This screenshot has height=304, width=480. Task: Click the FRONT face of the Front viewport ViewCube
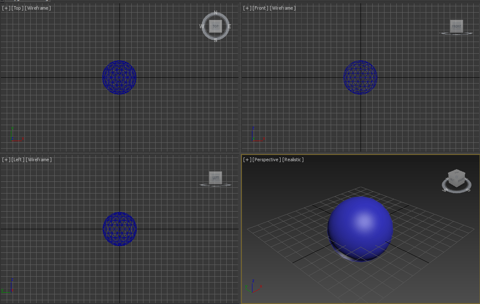pos(456,26)
